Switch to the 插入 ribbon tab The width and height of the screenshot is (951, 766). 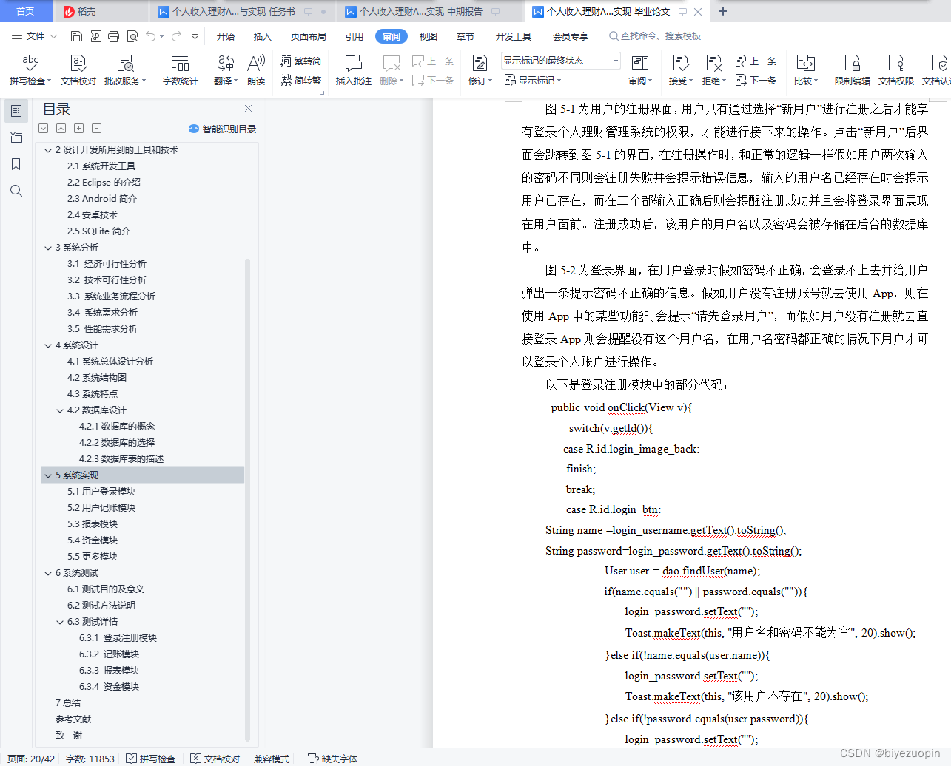262,35
